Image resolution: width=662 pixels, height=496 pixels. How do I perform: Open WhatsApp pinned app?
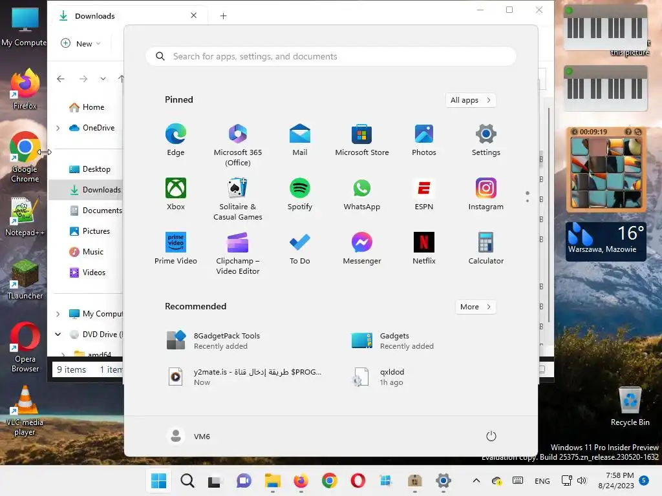tap(362, 194)
